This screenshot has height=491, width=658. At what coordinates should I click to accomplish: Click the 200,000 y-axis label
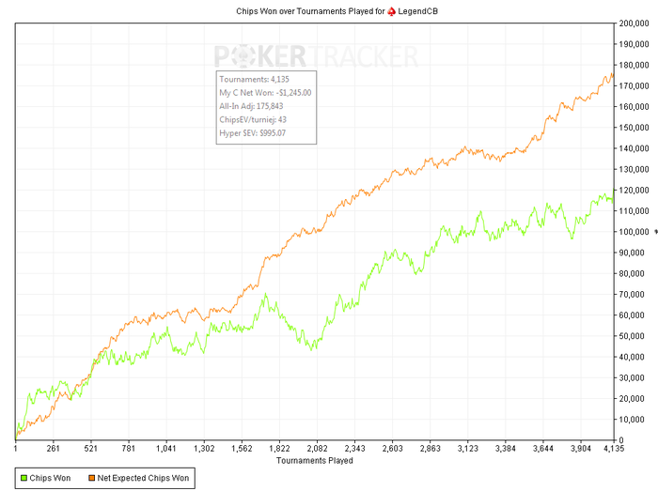coord(634,23)
